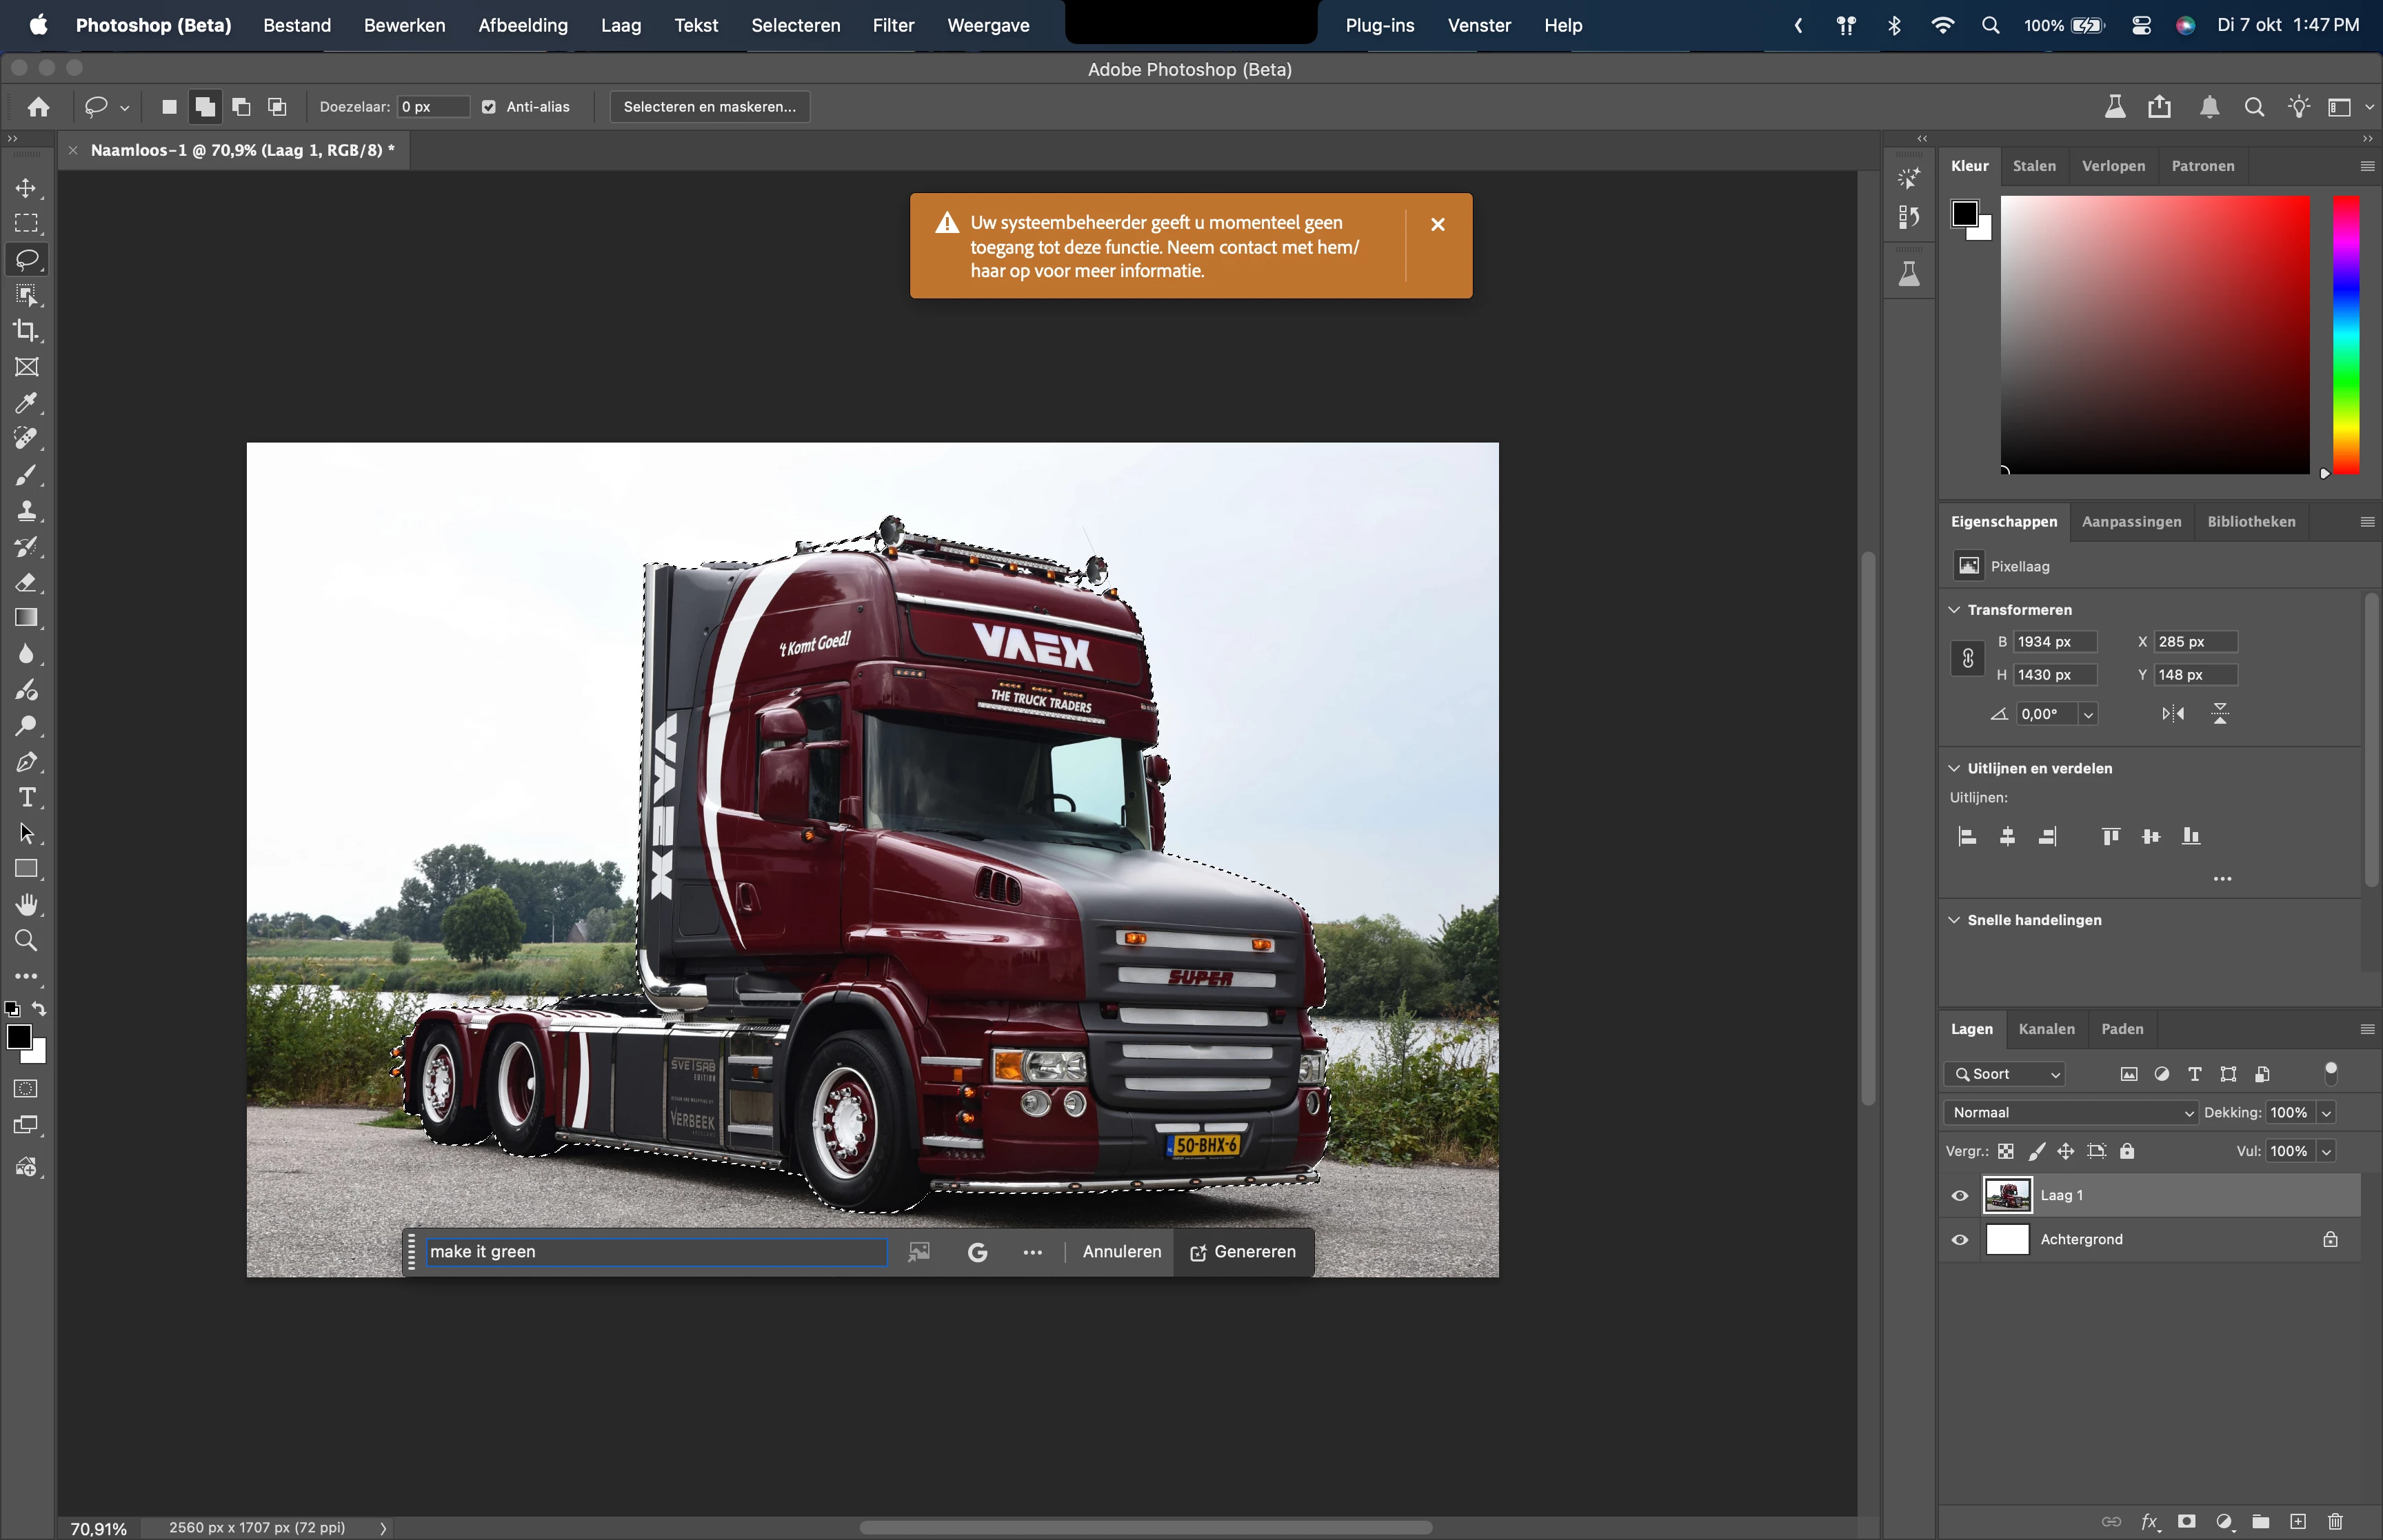The image size is (2383, 1540).
Task: Switch to the Kanalen tab
Action: pos(2046,1028)
